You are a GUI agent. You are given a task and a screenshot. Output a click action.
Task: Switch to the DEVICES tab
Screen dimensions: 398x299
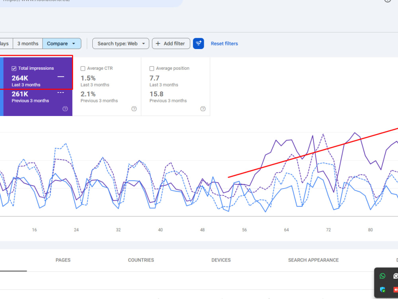pos(221,260)
